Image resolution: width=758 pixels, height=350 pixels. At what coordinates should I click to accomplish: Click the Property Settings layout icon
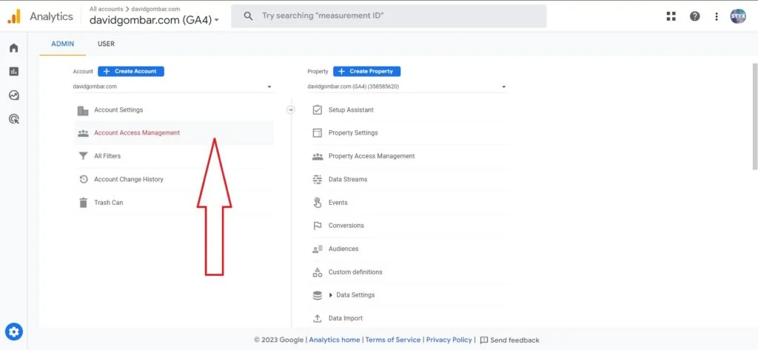click(317, 133)
